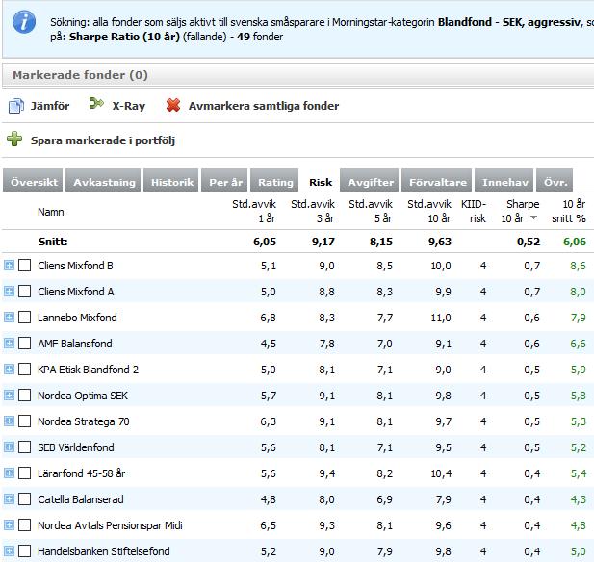Image resolution: width=594 pixels, height=562 pixels.
Task: Select the Lannebo Mixfond checkbox
Action: pyautogui.click(x=25, y=317)
